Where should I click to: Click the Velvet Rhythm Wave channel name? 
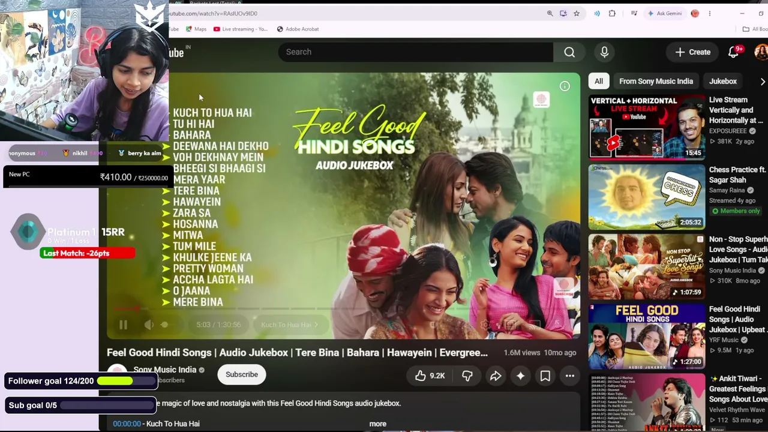[x=737, y=410]
